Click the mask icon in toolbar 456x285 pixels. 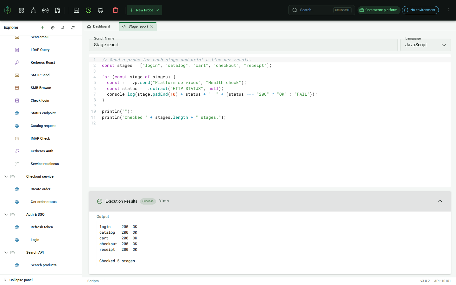click(x=100, y=10)
